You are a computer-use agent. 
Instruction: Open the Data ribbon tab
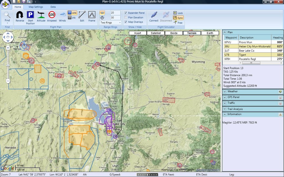click(x=53, y=7)
